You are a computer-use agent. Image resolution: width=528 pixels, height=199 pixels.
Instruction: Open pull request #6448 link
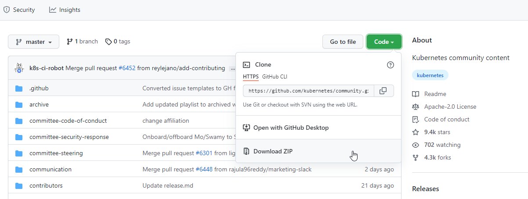[x=204, y=169]
